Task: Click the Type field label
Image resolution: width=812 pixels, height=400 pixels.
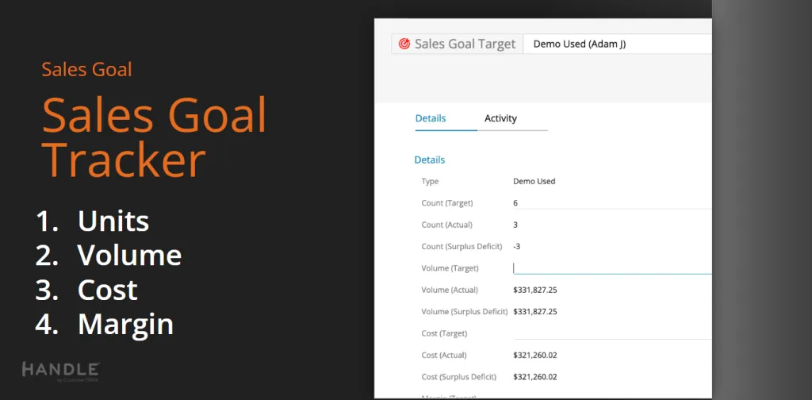Action: pyautogui.click(x=430, y=181)
